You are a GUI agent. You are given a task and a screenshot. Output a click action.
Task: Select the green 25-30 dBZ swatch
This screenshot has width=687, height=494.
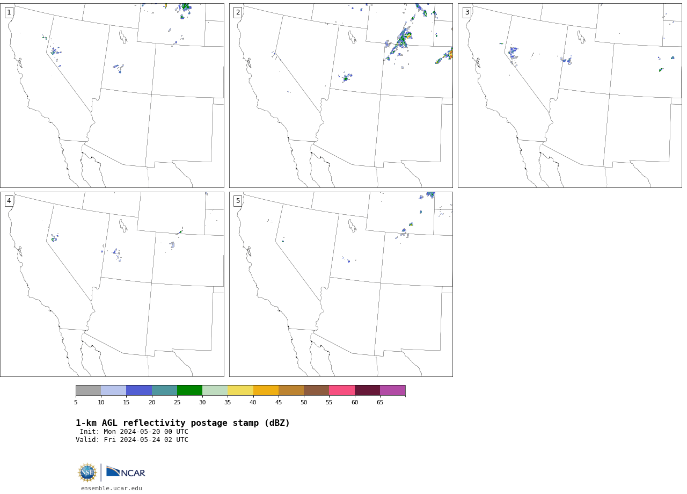(x=189, y=390)
